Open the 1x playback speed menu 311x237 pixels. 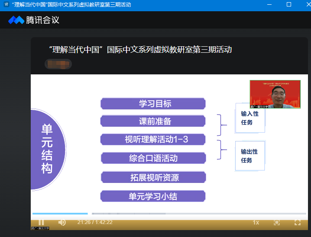click(256, 222)
